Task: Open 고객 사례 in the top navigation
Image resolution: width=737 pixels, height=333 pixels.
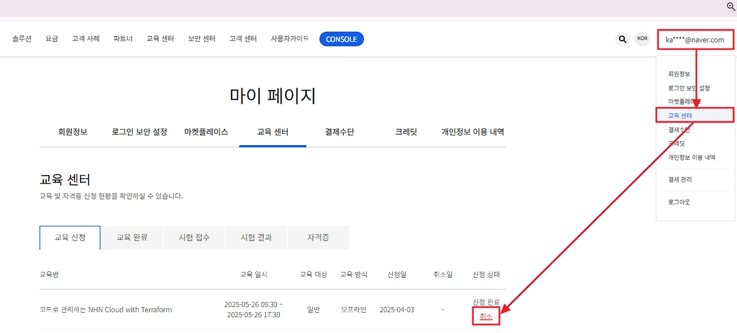Action: [86, 39]
